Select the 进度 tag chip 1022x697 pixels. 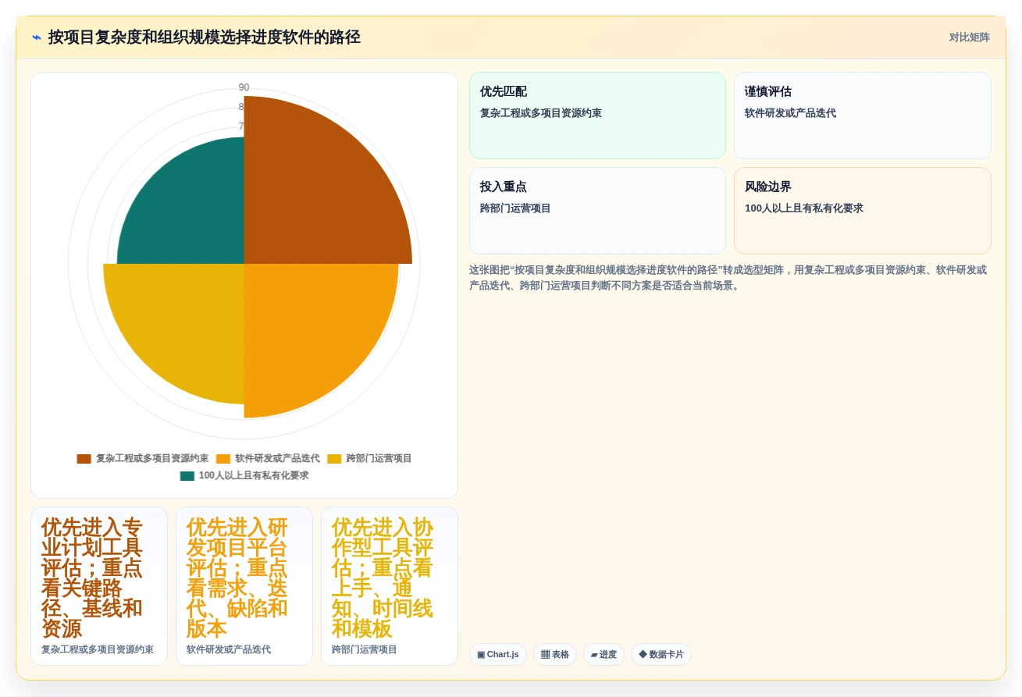(x=604, y=655)
